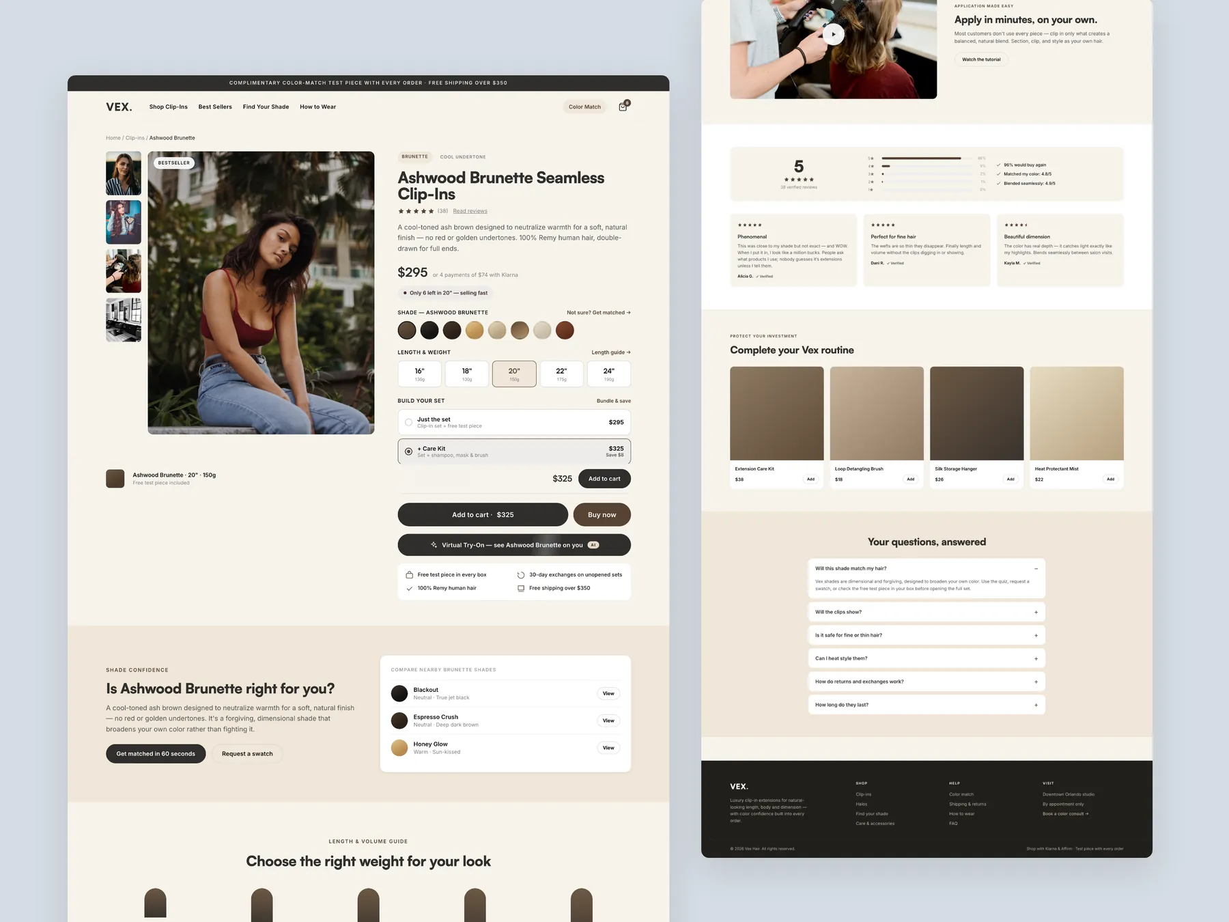Click the VEX logo in header
Viewport: 1229px width, 922px height.
click(x=119, y=107)
